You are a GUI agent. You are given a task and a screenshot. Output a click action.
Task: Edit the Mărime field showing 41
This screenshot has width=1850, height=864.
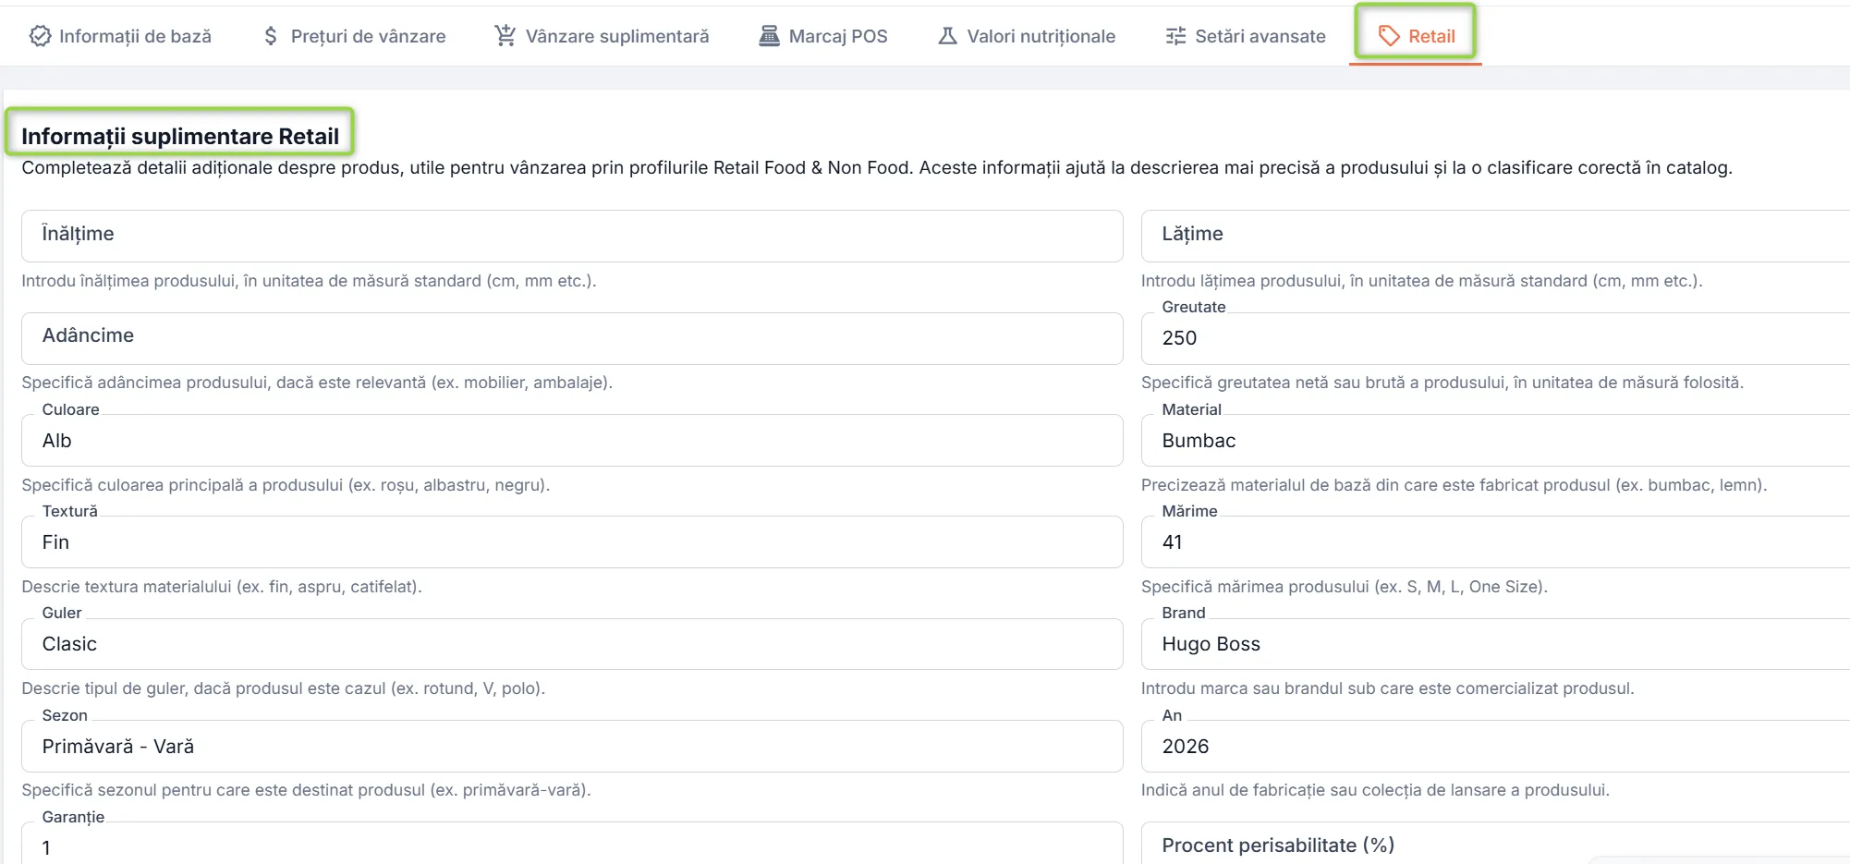pos(1495,542)
